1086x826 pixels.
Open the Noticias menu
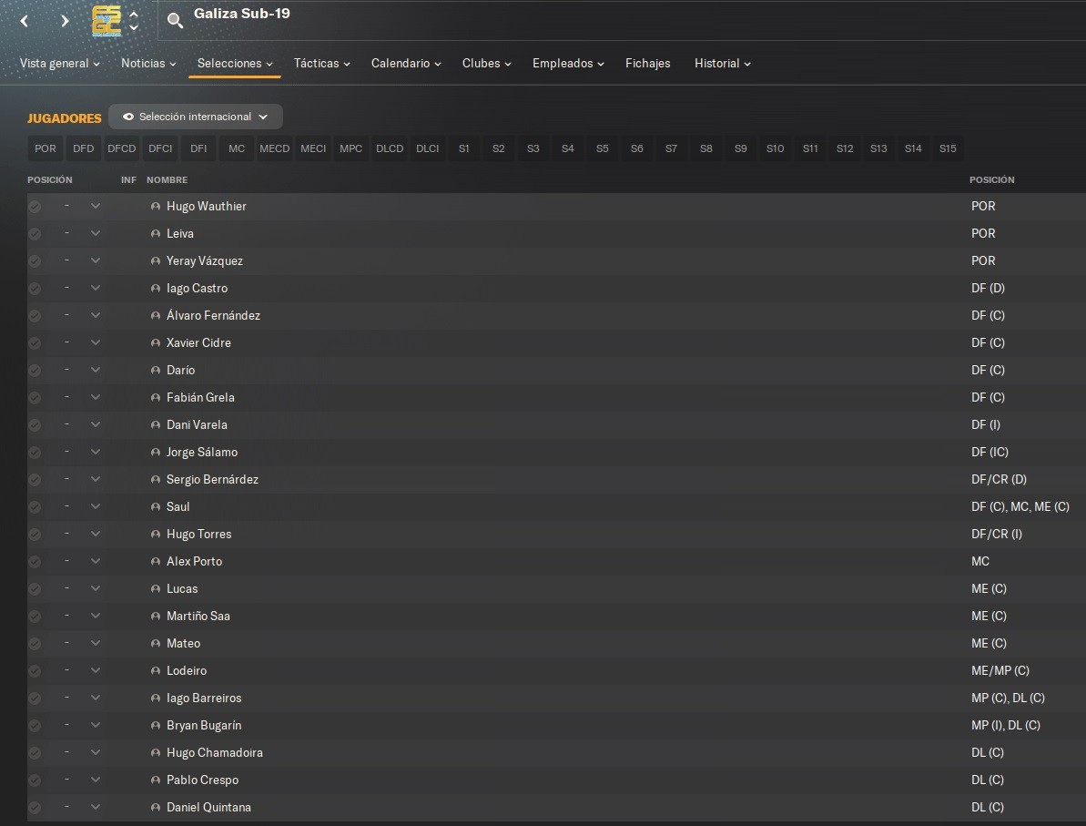(x=148, y=63)
